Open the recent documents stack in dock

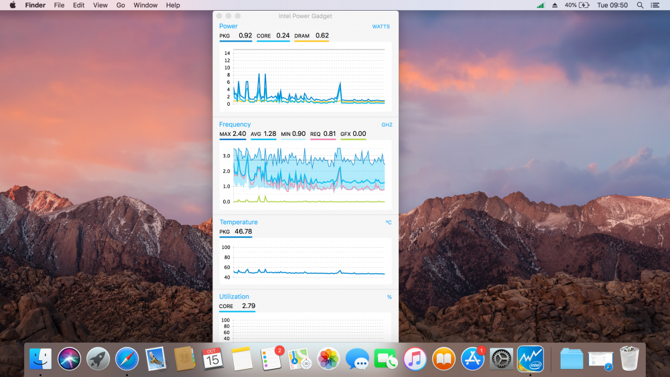[x=600, y=360]
